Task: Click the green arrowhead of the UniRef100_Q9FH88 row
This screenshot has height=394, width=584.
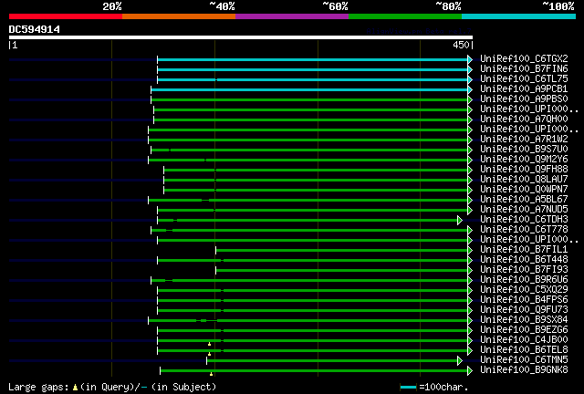Action: point(470,171)
